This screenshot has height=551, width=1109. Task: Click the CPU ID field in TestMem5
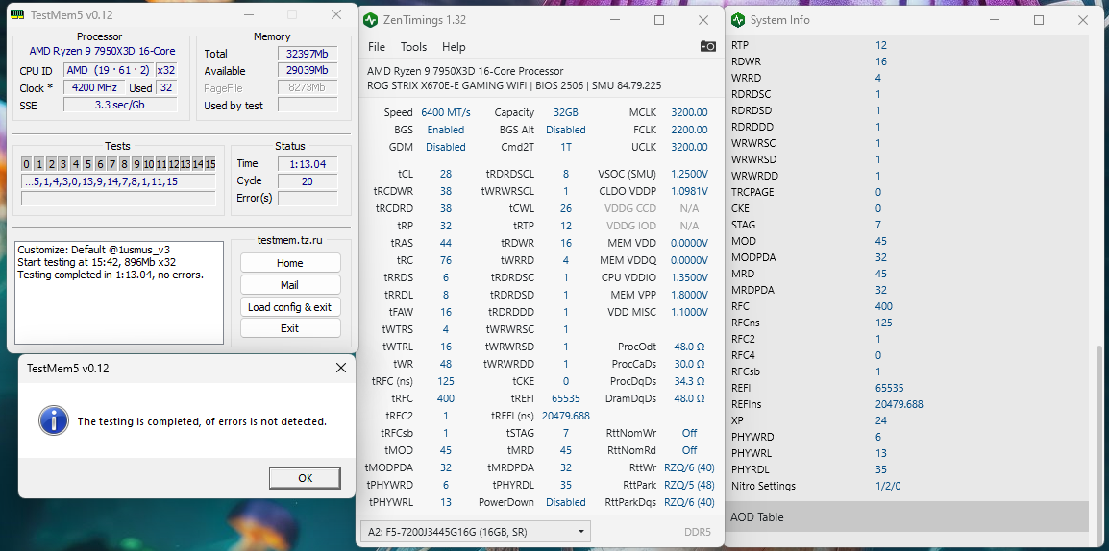[x=109, y=70]
